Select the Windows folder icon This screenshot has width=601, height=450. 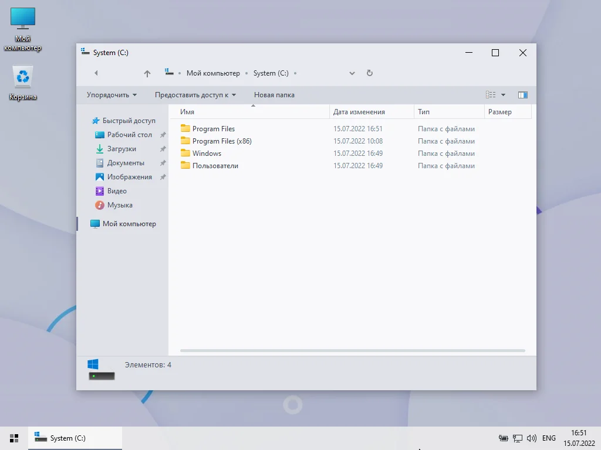pyautogui.click(x=185, y=153)
